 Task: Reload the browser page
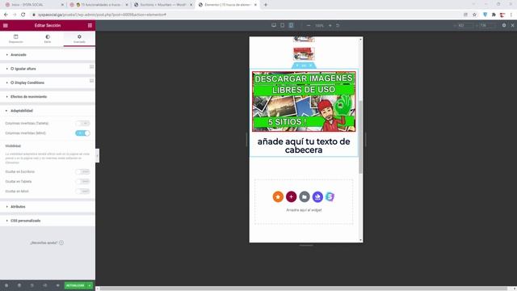23,15
